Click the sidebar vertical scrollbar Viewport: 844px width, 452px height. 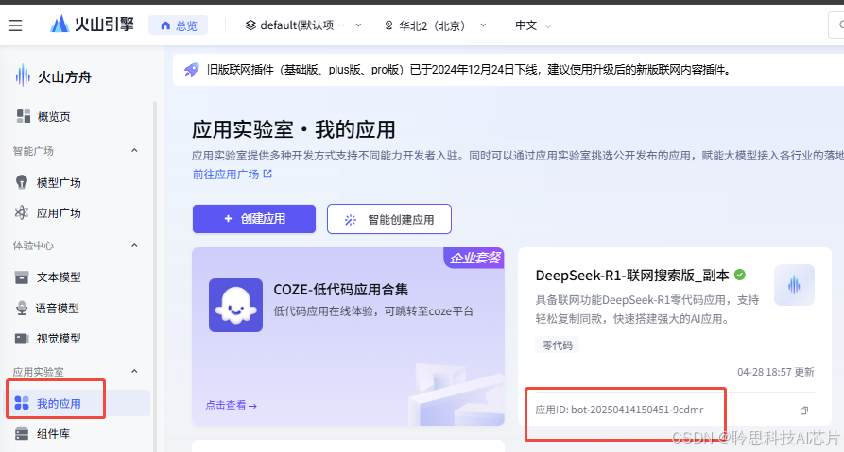[155, 276]
